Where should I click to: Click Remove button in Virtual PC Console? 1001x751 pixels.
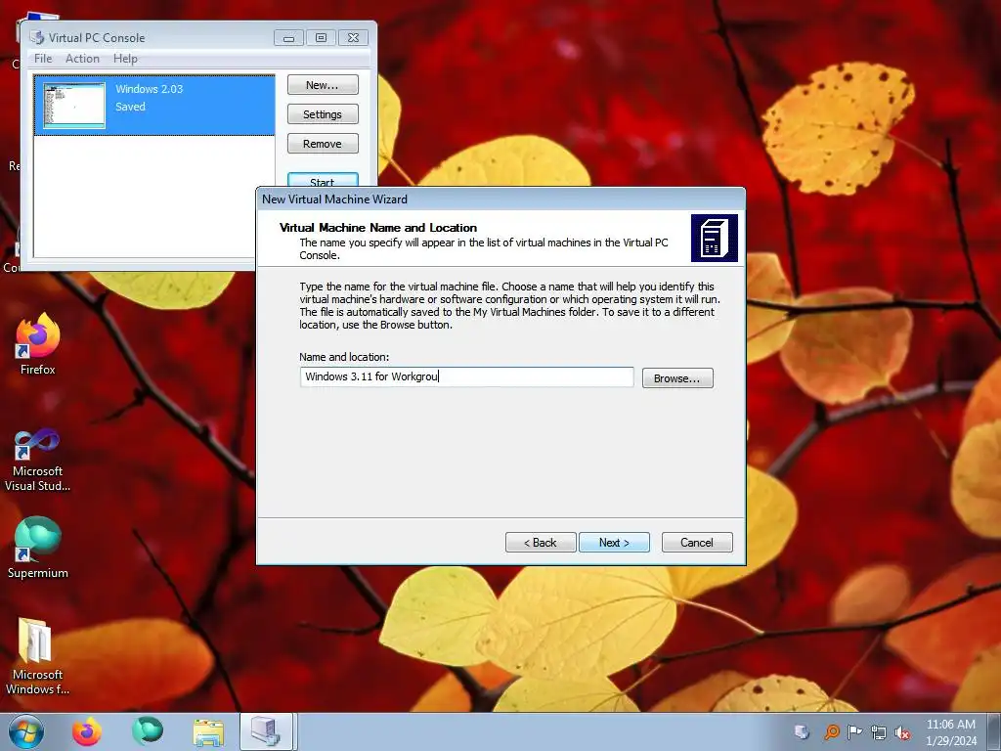click(x=323, y=144)
